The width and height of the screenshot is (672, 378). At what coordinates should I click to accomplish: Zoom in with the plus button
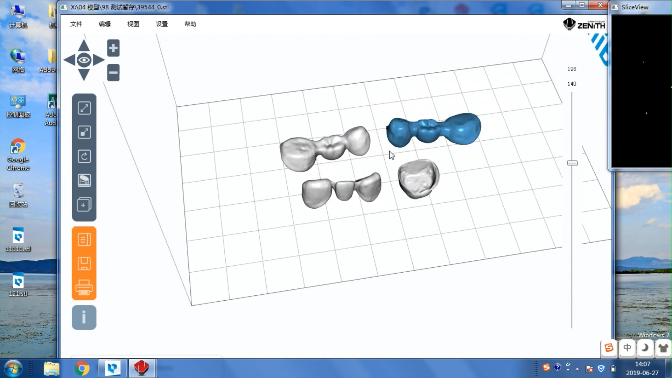click(x=113, y=48)
